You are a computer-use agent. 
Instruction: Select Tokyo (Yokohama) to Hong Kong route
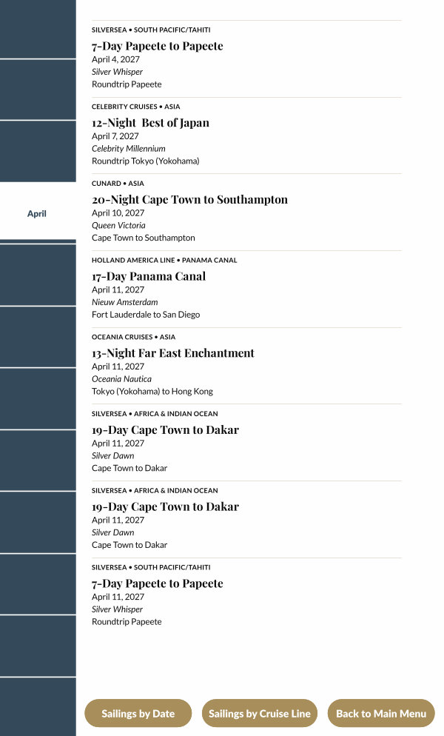152,392
